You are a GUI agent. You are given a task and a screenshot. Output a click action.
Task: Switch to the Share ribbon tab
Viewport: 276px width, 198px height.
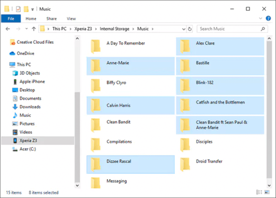pos(52,18)
